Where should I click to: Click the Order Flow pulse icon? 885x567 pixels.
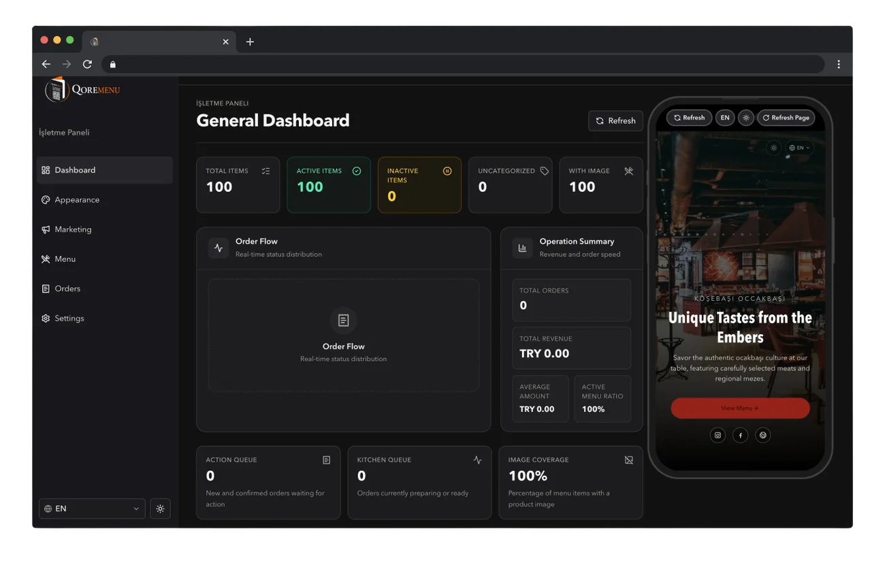click(219, 248)
